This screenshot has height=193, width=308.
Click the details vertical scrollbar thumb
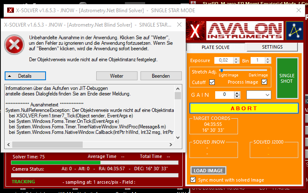[x=178, y=95]
